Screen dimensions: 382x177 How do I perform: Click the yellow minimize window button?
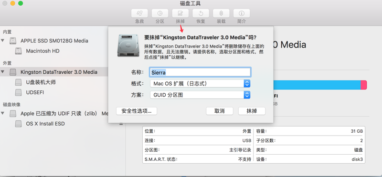pos(13,3)
